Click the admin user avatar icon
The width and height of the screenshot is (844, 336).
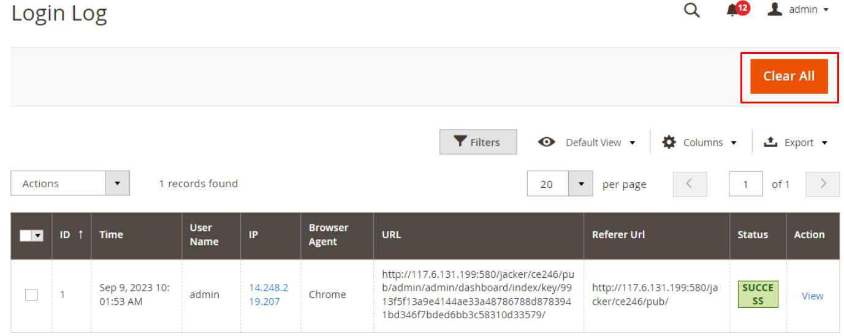click(x=775, y=9)
